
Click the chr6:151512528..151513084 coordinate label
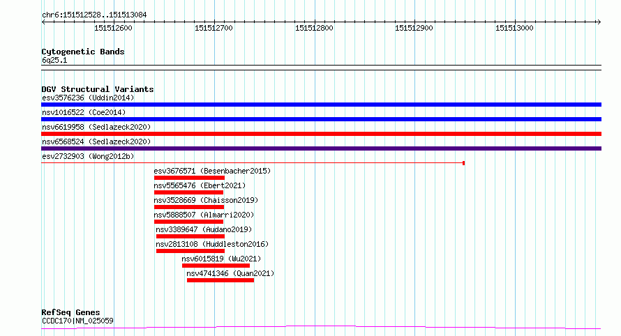(x=94, y=15)
